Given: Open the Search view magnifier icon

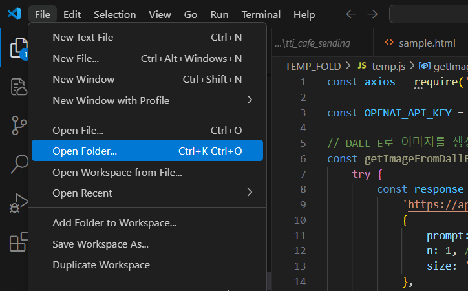Looking at the screenshot, I should point(16,163).
